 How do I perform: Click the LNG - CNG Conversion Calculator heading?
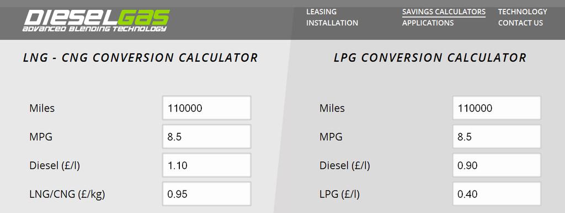click(x=141, y=57)
